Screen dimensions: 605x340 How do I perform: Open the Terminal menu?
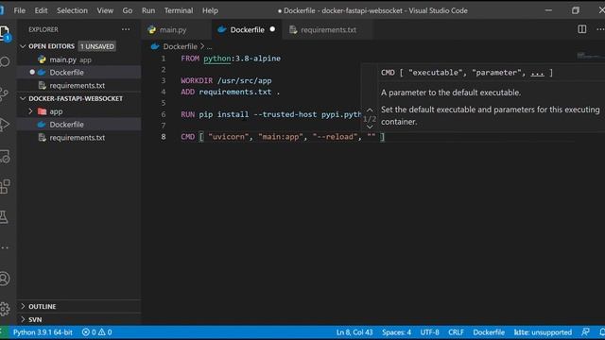pos(179,10)
